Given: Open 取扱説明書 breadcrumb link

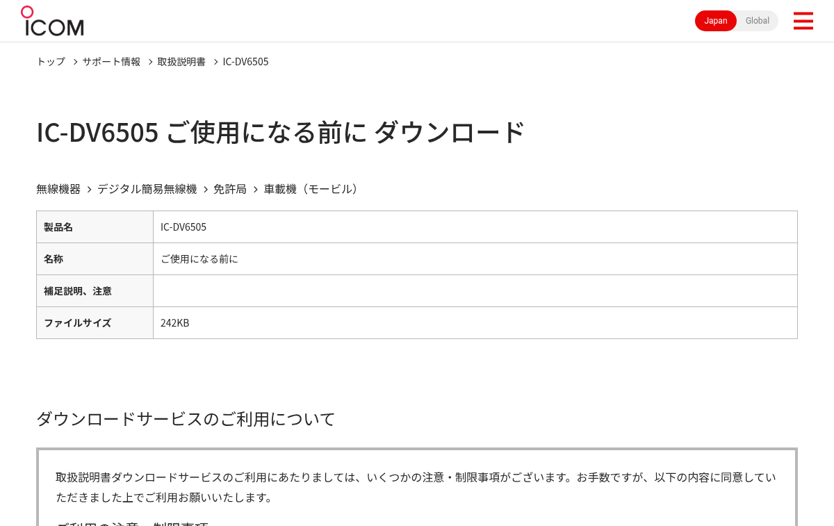Looking at the screenshot, I should pos(181,61).
